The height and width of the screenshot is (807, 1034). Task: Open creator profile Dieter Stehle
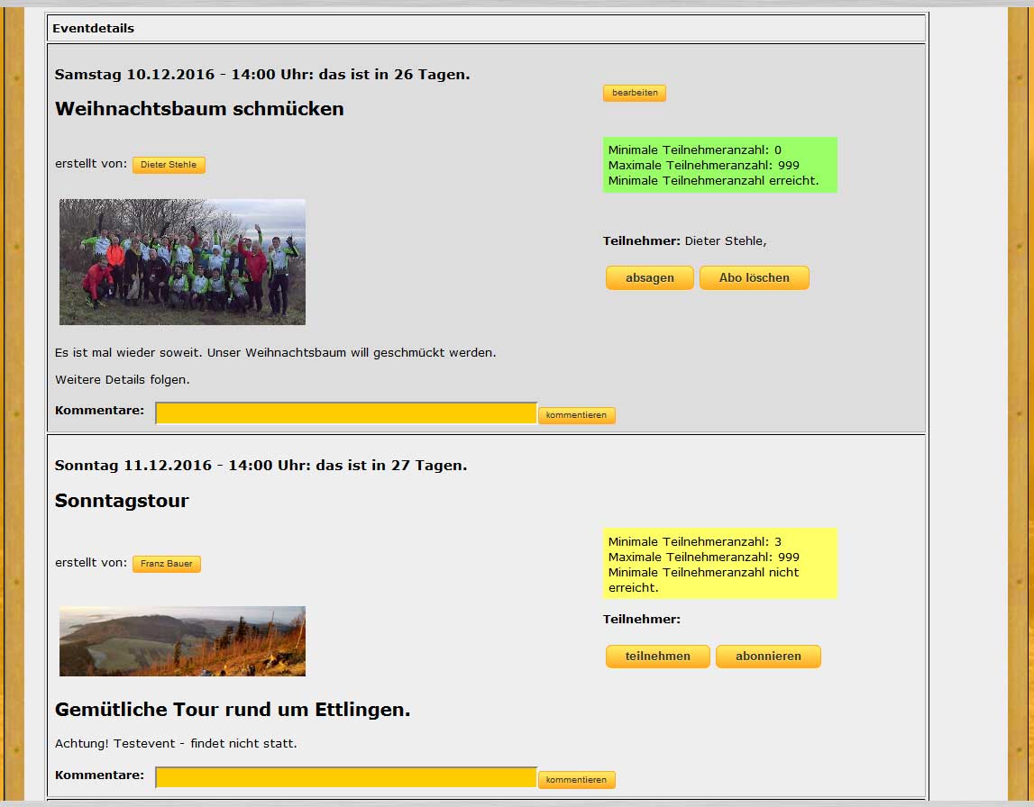pyautogui.click(x=169, y=165)
